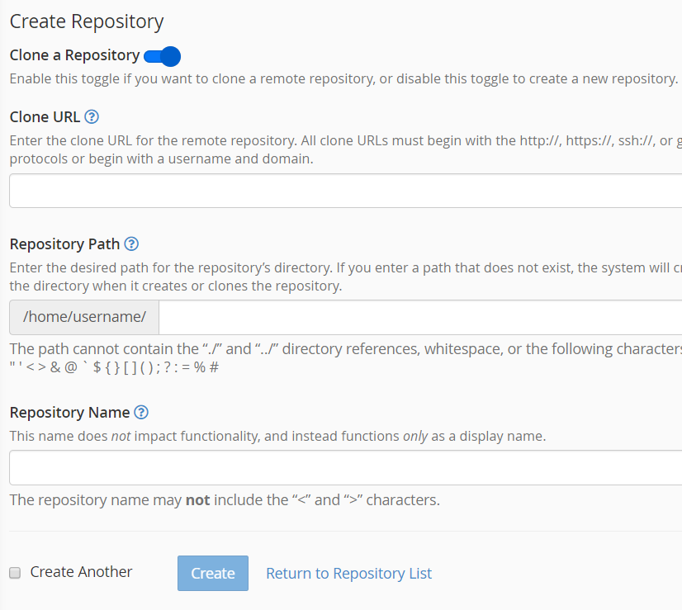Click the Create Repository heading
The width and height of the screenshot is (682, 610).
(x=87, y=21)
